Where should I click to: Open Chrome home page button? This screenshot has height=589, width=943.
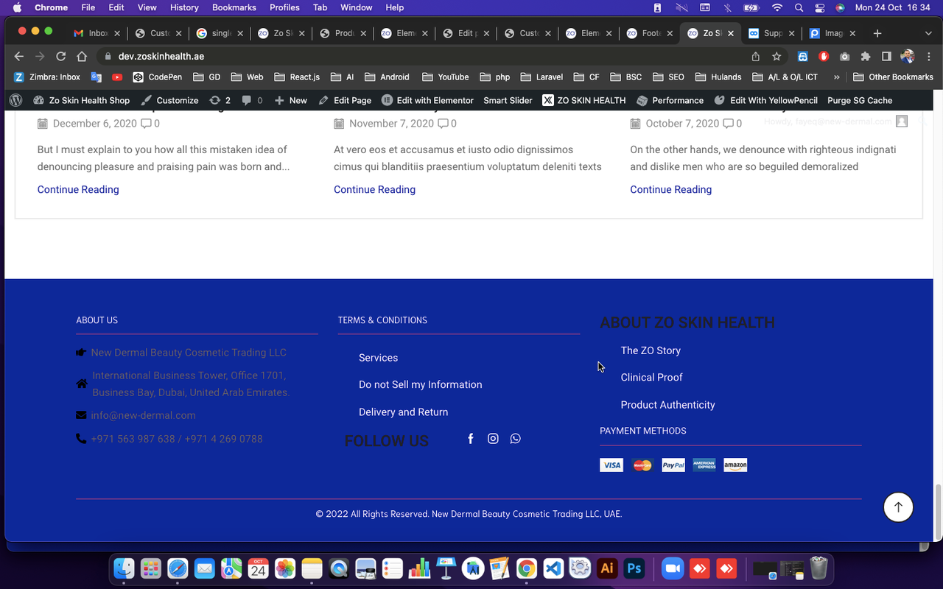pos(82,56)
